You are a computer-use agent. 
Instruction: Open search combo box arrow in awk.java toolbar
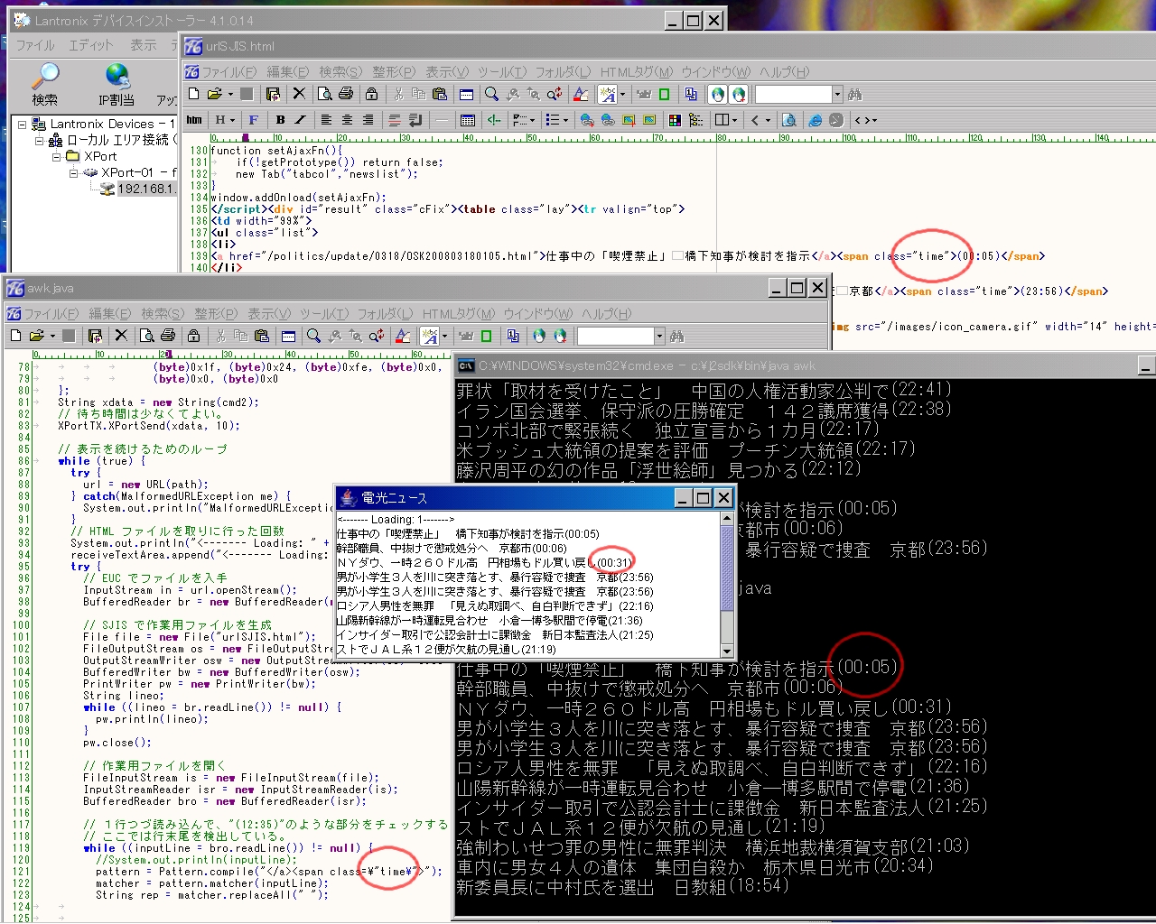(x=659, y=336)
